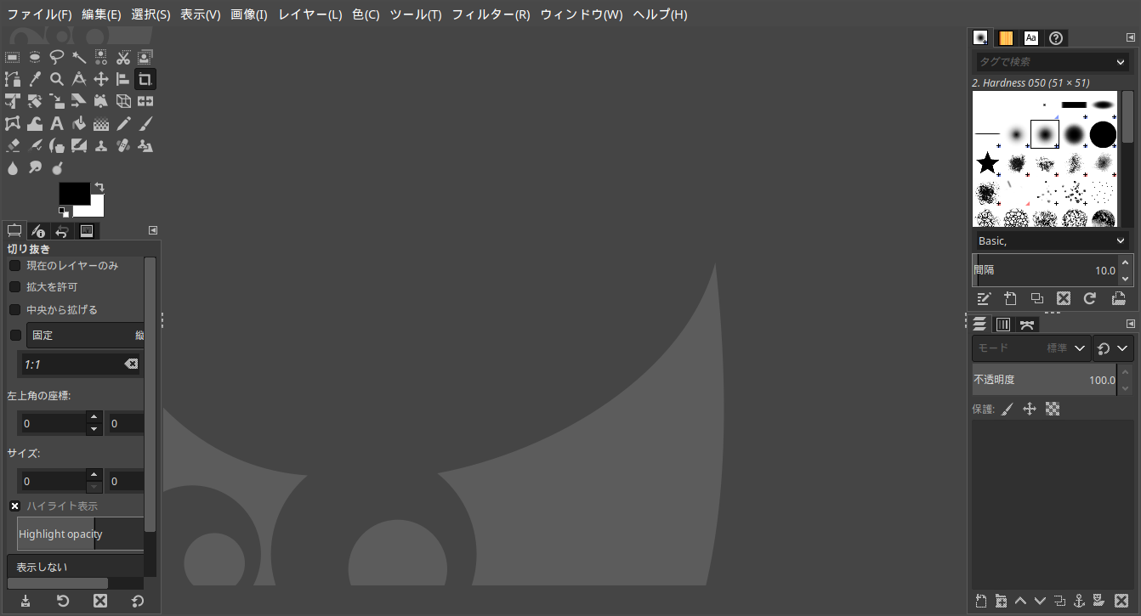This screenshot has height=616, width=1141.
Task: Open the 固定 aspect dropdown
Action: tap(85, 335)
